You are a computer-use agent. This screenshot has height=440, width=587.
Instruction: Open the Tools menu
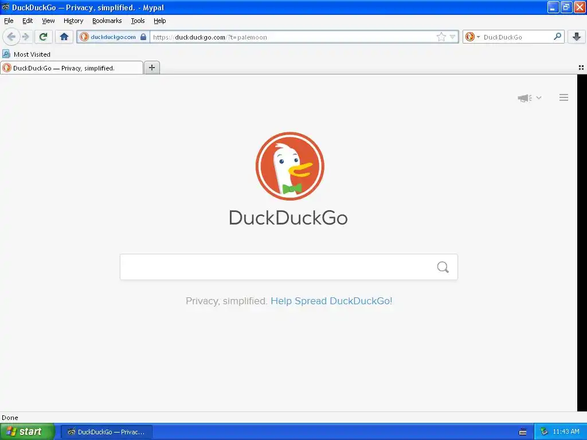[138, 21]
